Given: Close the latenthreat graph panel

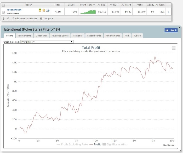Looking at the screenshot, I should click(x=180, y=27).
